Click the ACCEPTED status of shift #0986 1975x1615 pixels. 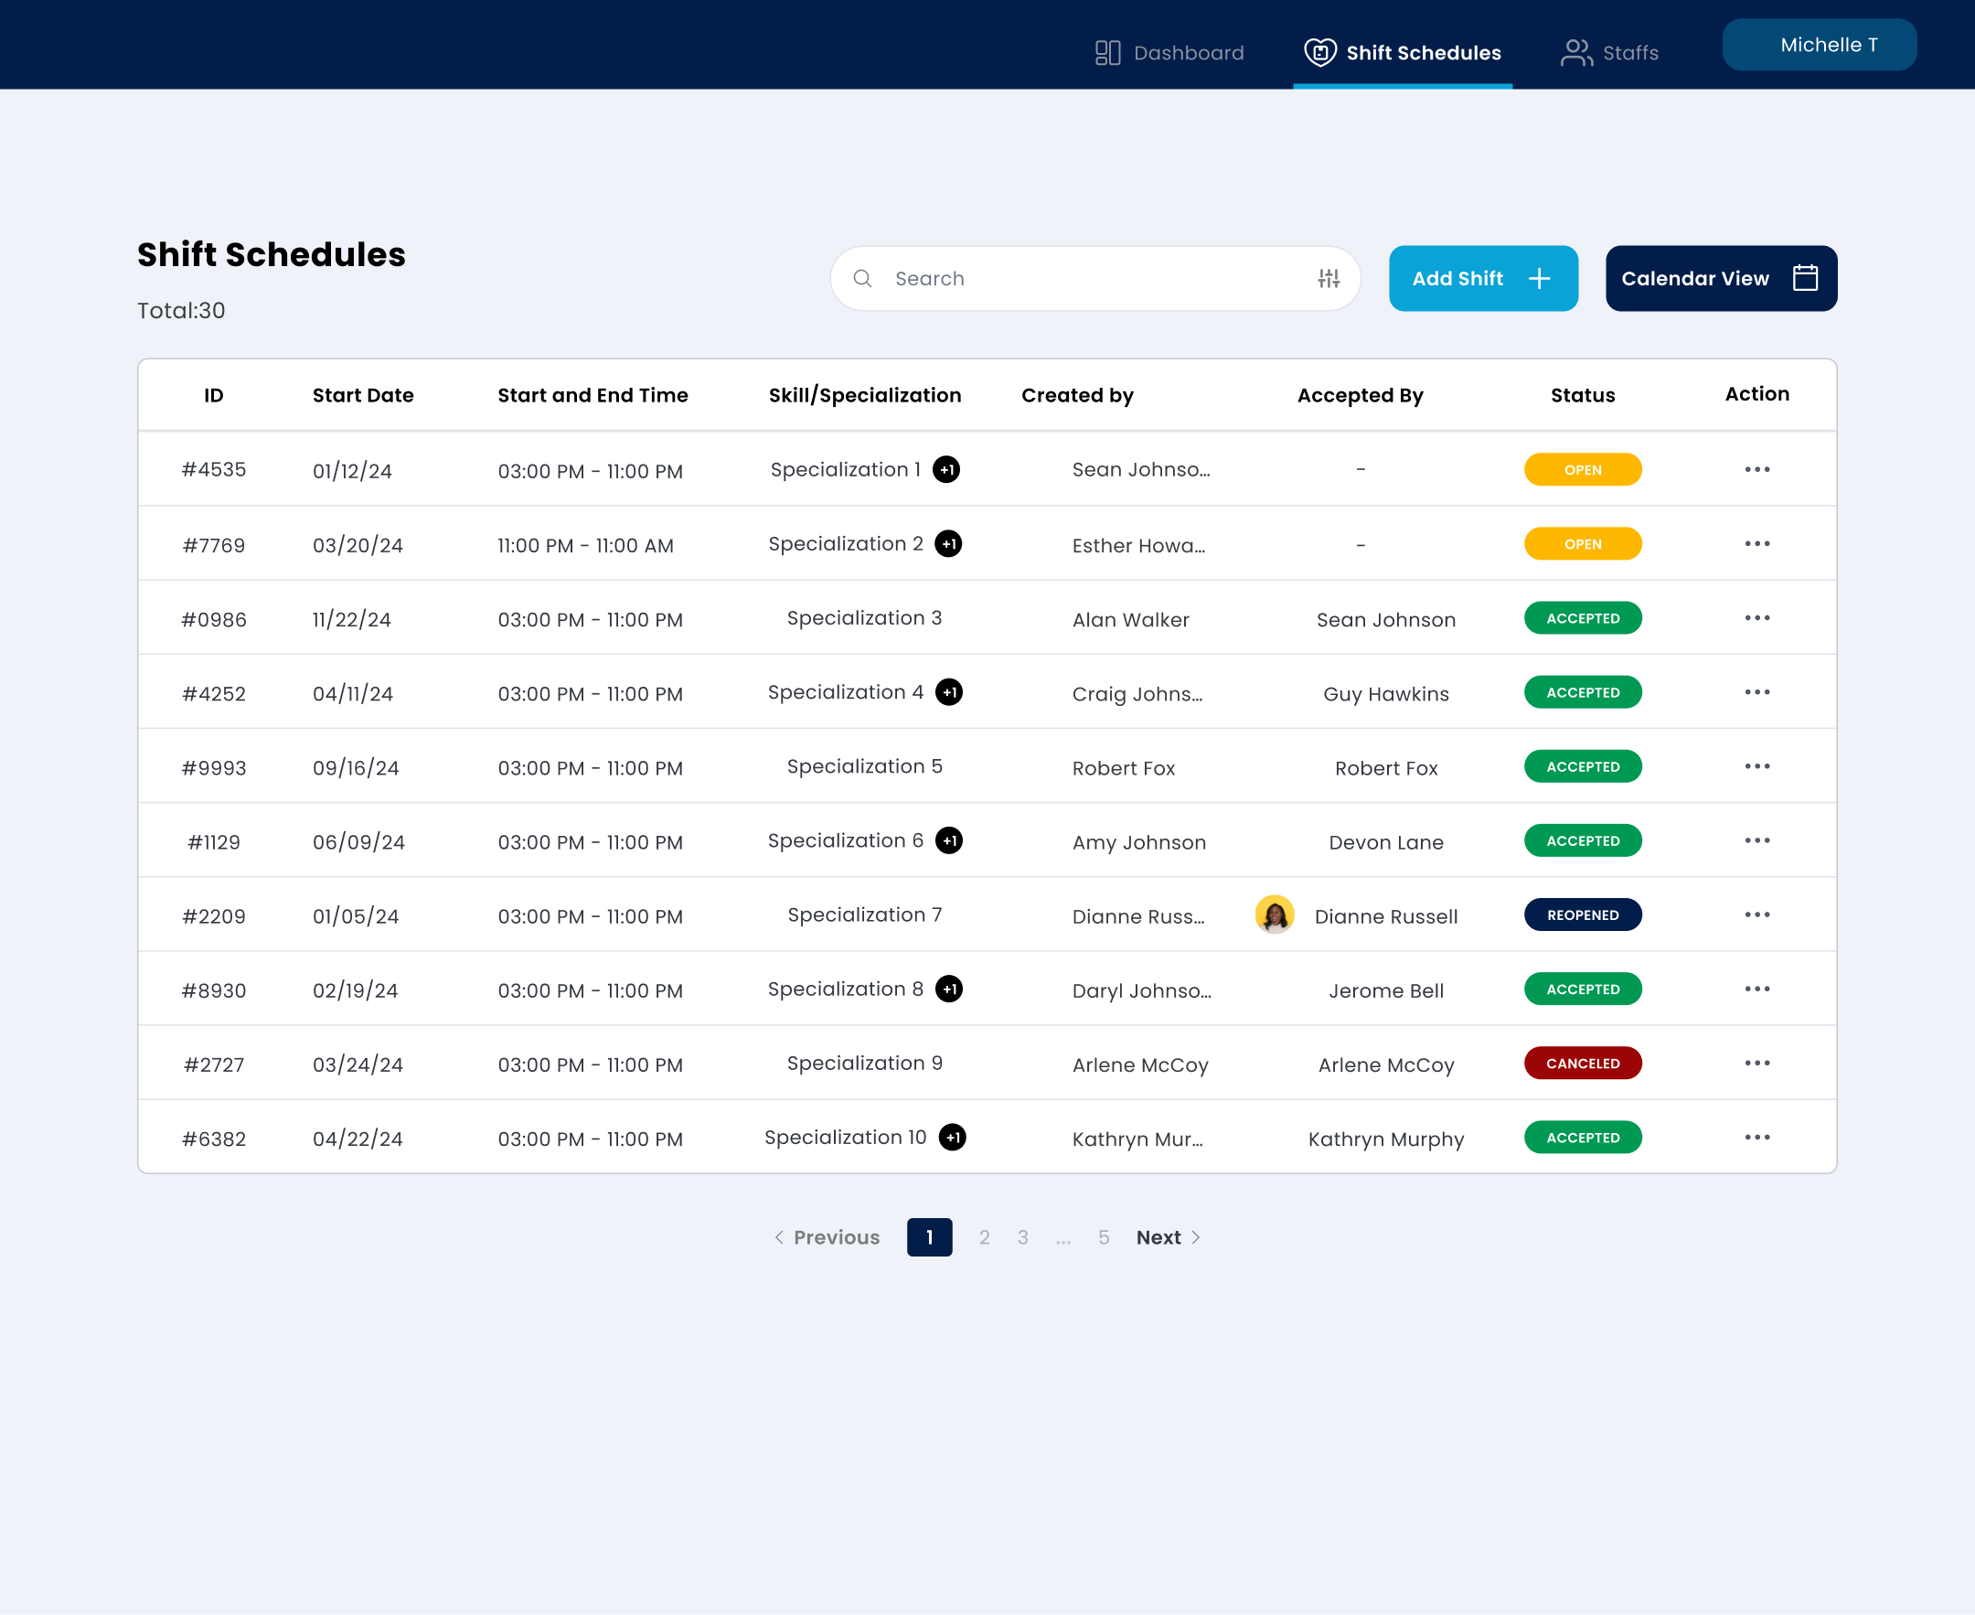[x=1582, y=617]
